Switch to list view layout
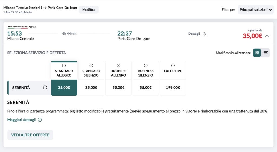Screen dimensions: 277x152 click(x=266, y=53)
